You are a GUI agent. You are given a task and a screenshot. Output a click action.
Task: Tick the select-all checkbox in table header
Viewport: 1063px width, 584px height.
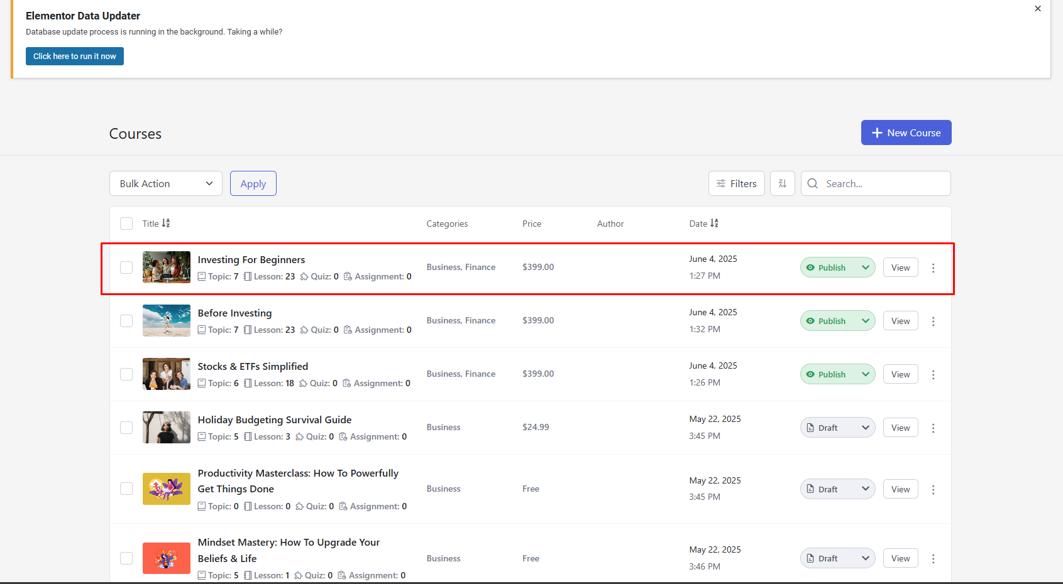(126, 224)
